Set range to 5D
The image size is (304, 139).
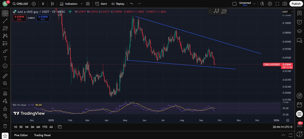click(21, 127)
